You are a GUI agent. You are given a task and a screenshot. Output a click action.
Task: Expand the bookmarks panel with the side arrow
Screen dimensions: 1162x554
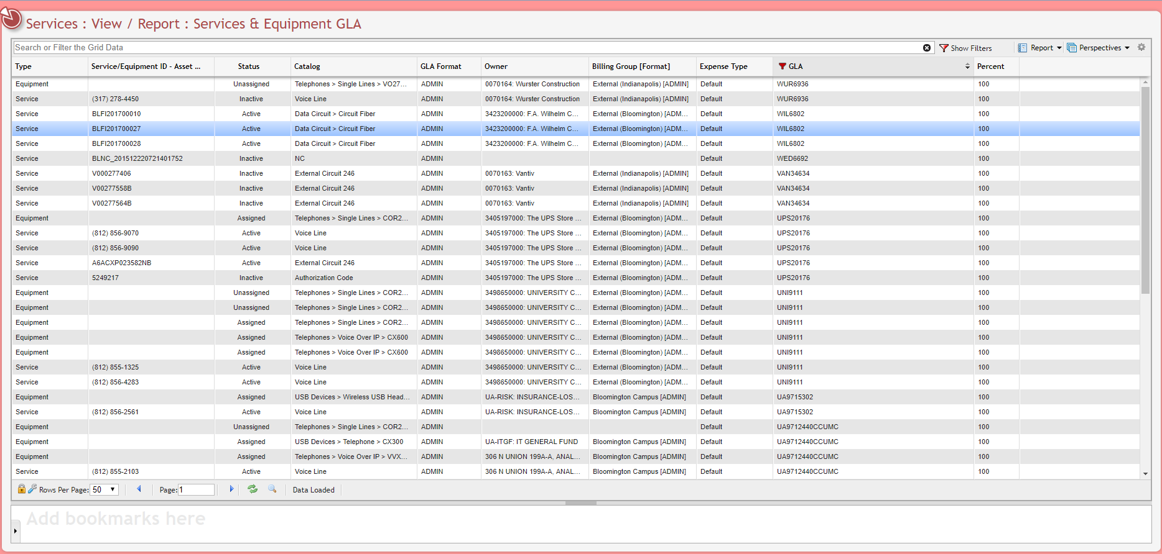(x=16, y=531)
